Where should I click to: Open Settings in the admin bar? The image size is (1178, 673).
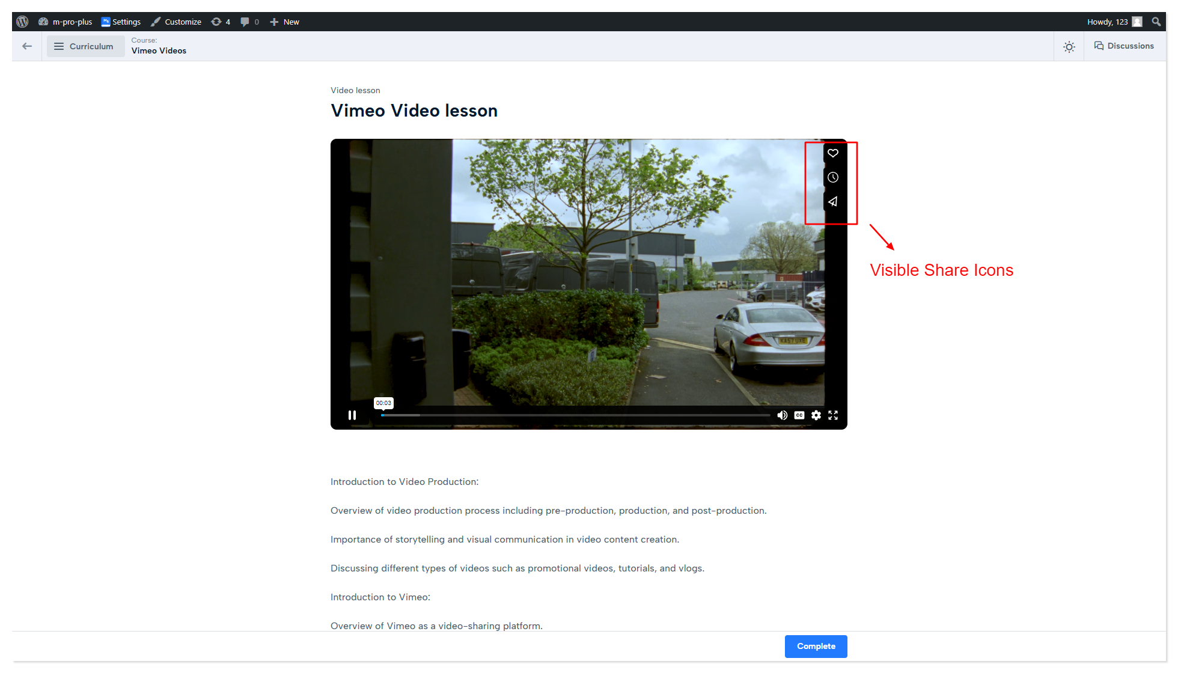pyautogui.click(x=121, y=22)
